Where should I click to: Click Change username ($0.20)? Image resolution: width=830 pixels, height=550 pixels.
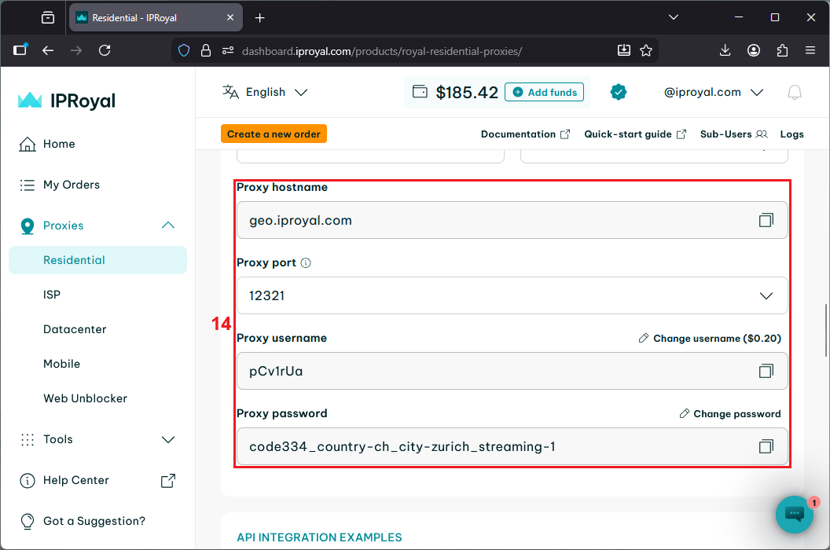tap(710, 339)
